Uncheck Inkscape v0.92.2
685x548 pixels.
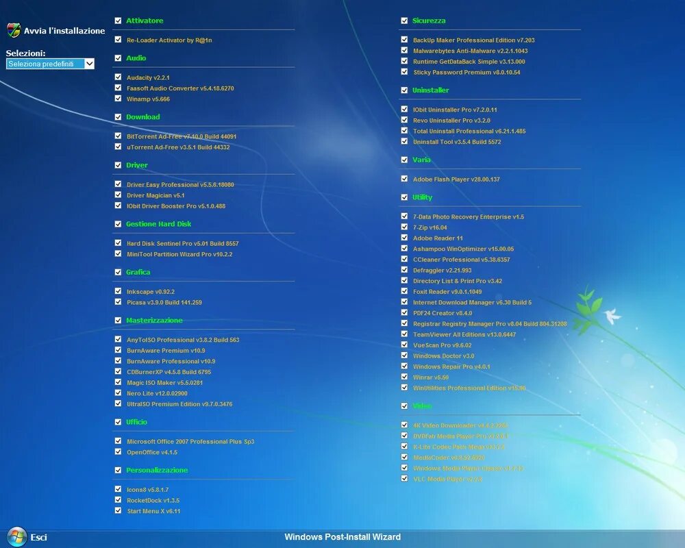(x=118, y=291)
